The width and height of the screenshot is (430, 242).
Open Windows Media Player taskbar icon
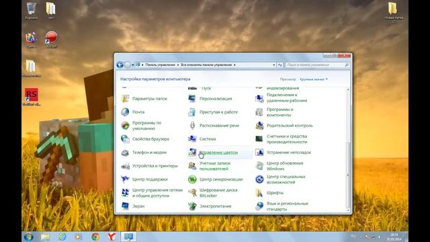79,237
